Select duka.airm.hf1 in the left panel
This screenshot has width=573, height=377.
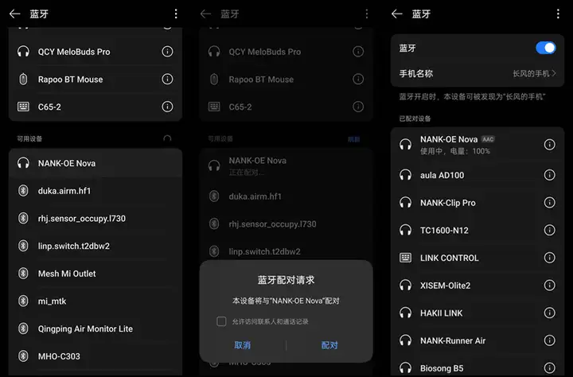tap(95, 191)
